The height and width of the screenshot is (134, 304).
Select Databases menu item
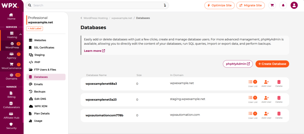(46, 77)
